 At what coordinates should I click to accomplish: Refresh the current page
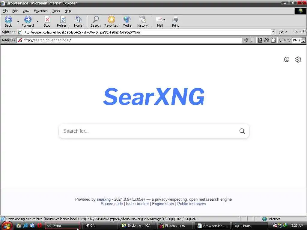point(63,22)
